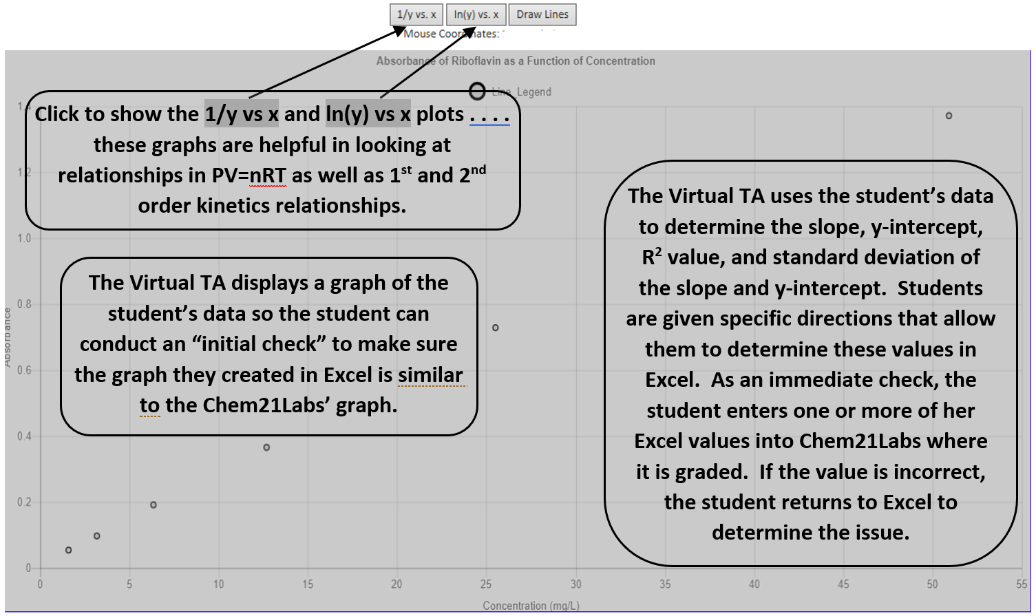Click the 30 tick label on concentration axis
1036x616 pixels.
[x=575, y=584]
